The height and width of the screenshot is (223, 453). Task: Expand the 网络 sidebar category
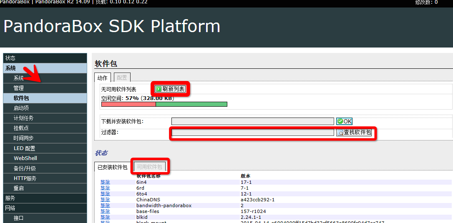[x=45, y=208]
